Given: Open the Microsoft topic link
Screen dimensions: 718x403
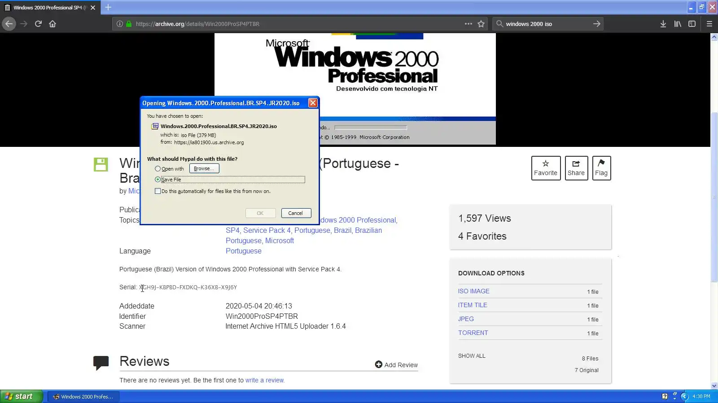Looking at the screenshot, I should coord(280,240).
